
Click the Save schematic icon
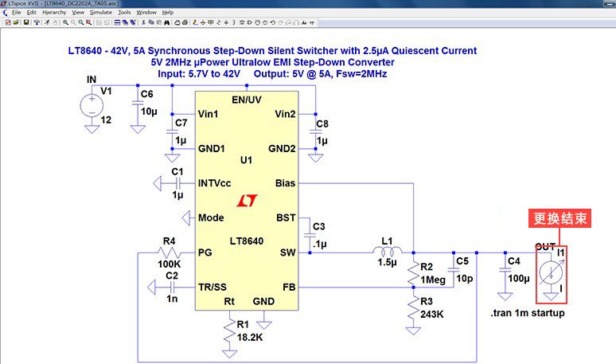point(26,22)
